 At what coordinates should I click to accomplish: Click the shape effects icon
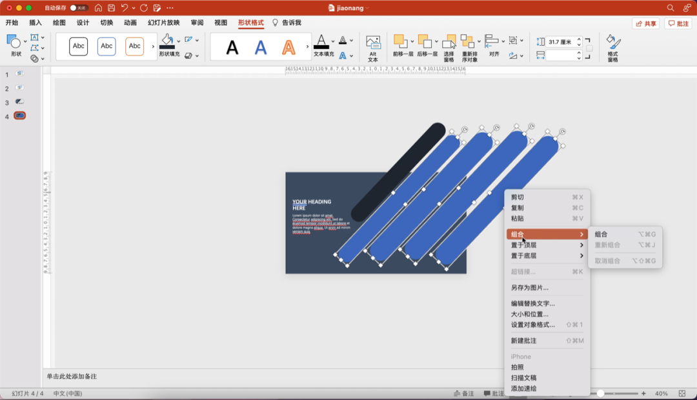click(188, 55)
